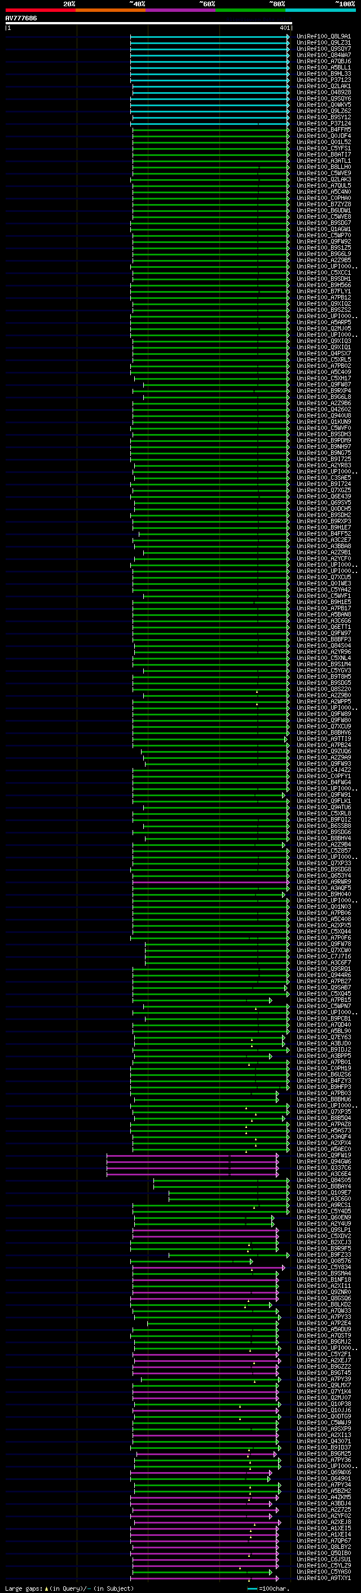Click hit label UniRef100_Q84S05
Image resolution: width=361 pixels, height=1593 pixels.
(324, 1180)
